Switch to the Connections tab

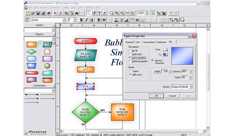coord(149,42)
